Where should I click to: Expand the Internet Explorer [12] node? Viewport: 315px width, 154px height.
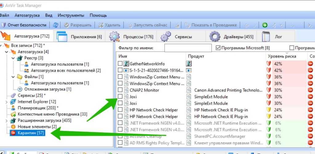tap(7, 102)
